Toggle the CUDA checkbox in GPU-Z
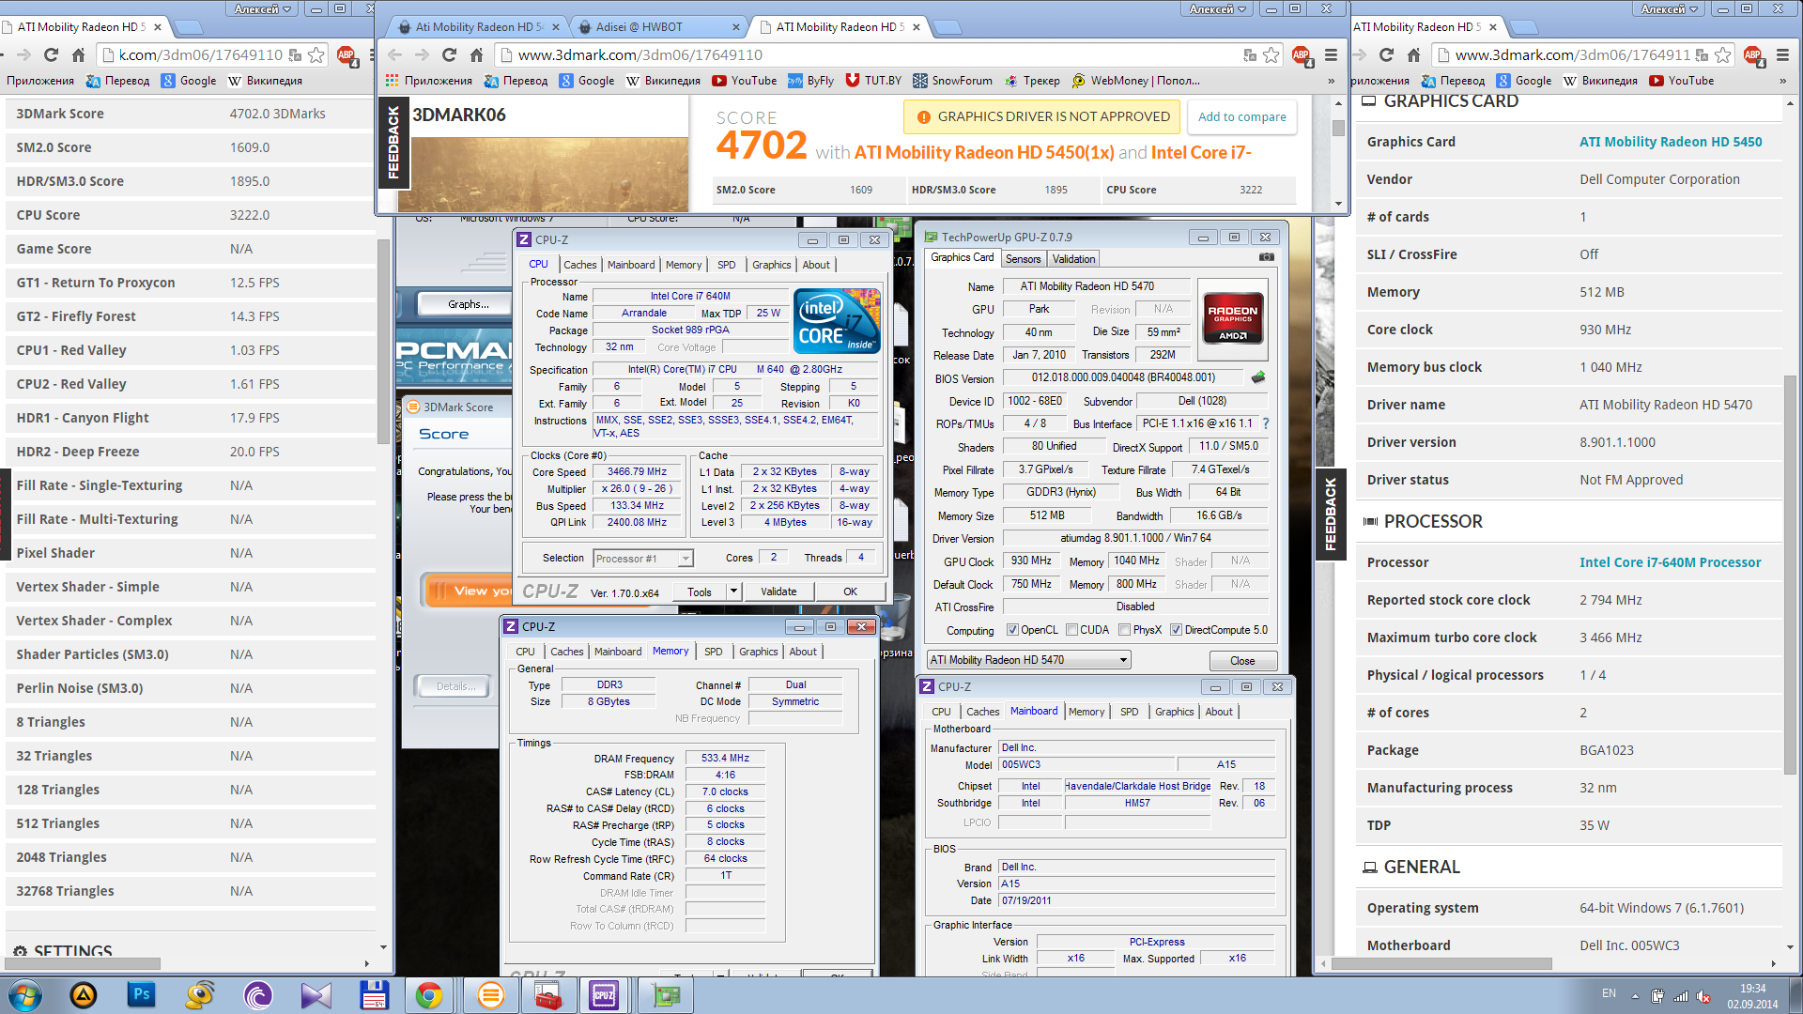Image resolution: width=1803 pixels, height=1014 pixels. point(1071,630)
